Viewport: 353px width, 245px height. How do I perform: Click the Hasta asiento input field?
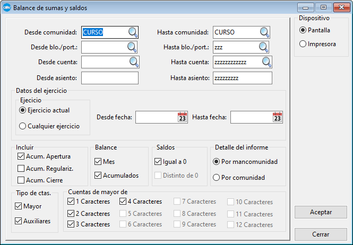tap(242, 78)
